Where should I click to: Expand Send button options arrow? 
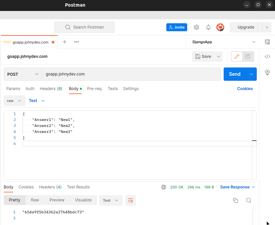click(x=251, y=74)
